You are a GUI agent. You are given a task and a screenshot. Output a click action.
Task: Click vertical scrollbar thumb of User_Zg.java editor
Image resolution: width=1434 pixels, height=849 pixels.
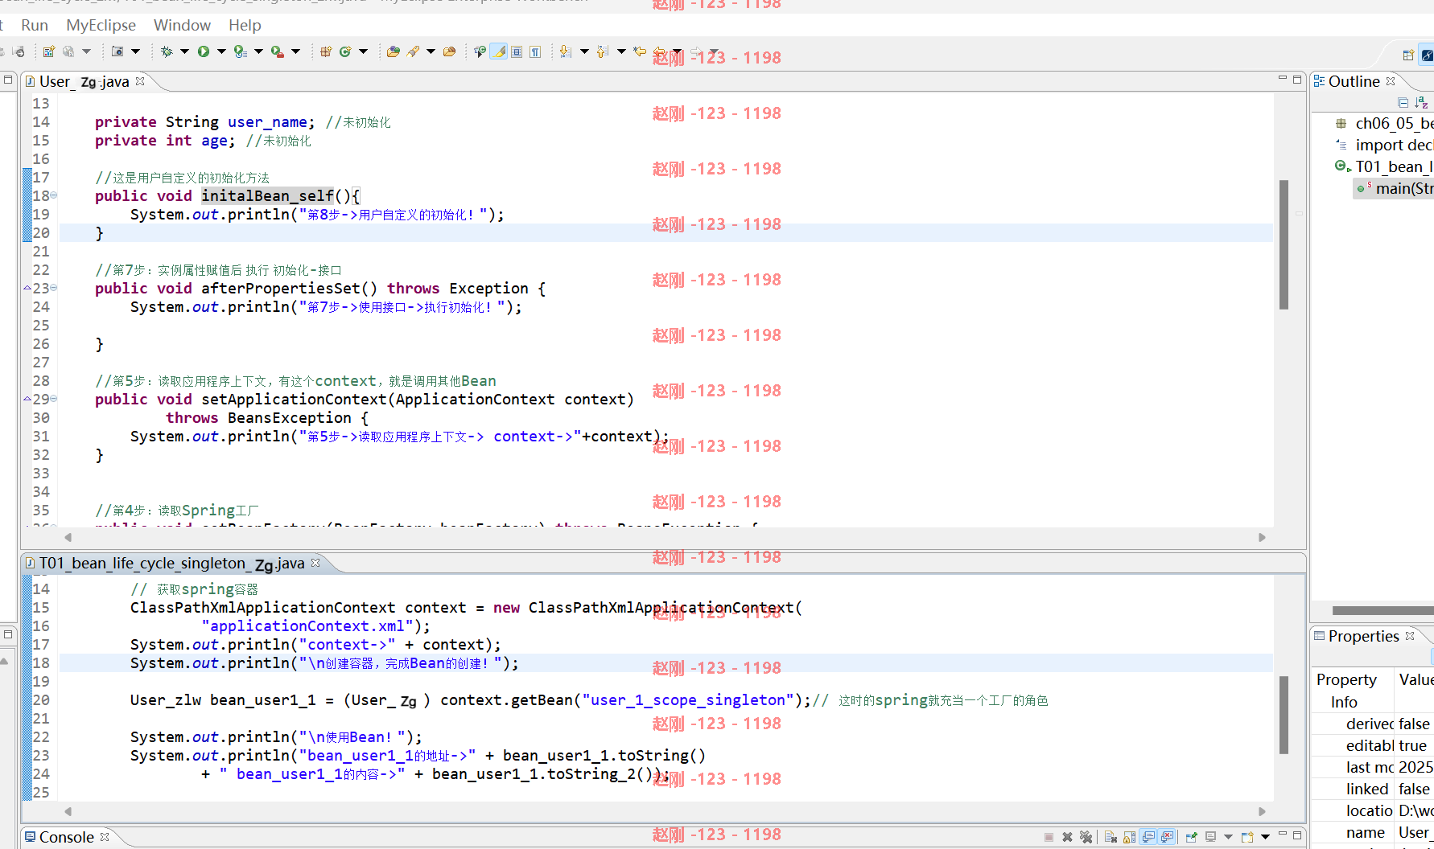[1284, 244]
